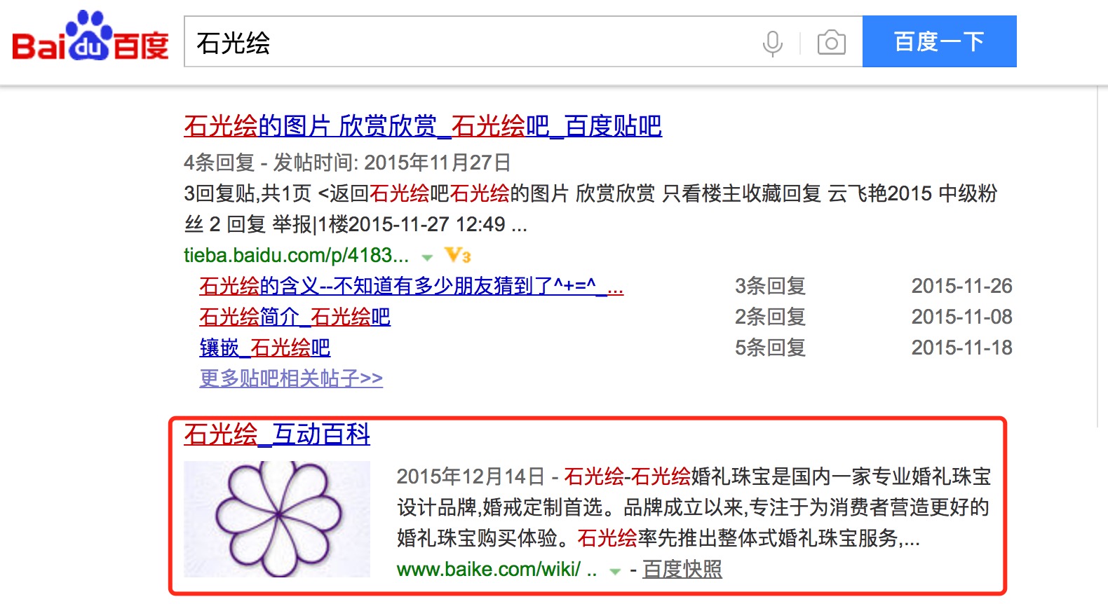Click the Baidu logo
The height and width of the screenshot is (604, 1108).
(x=90, y=39)
